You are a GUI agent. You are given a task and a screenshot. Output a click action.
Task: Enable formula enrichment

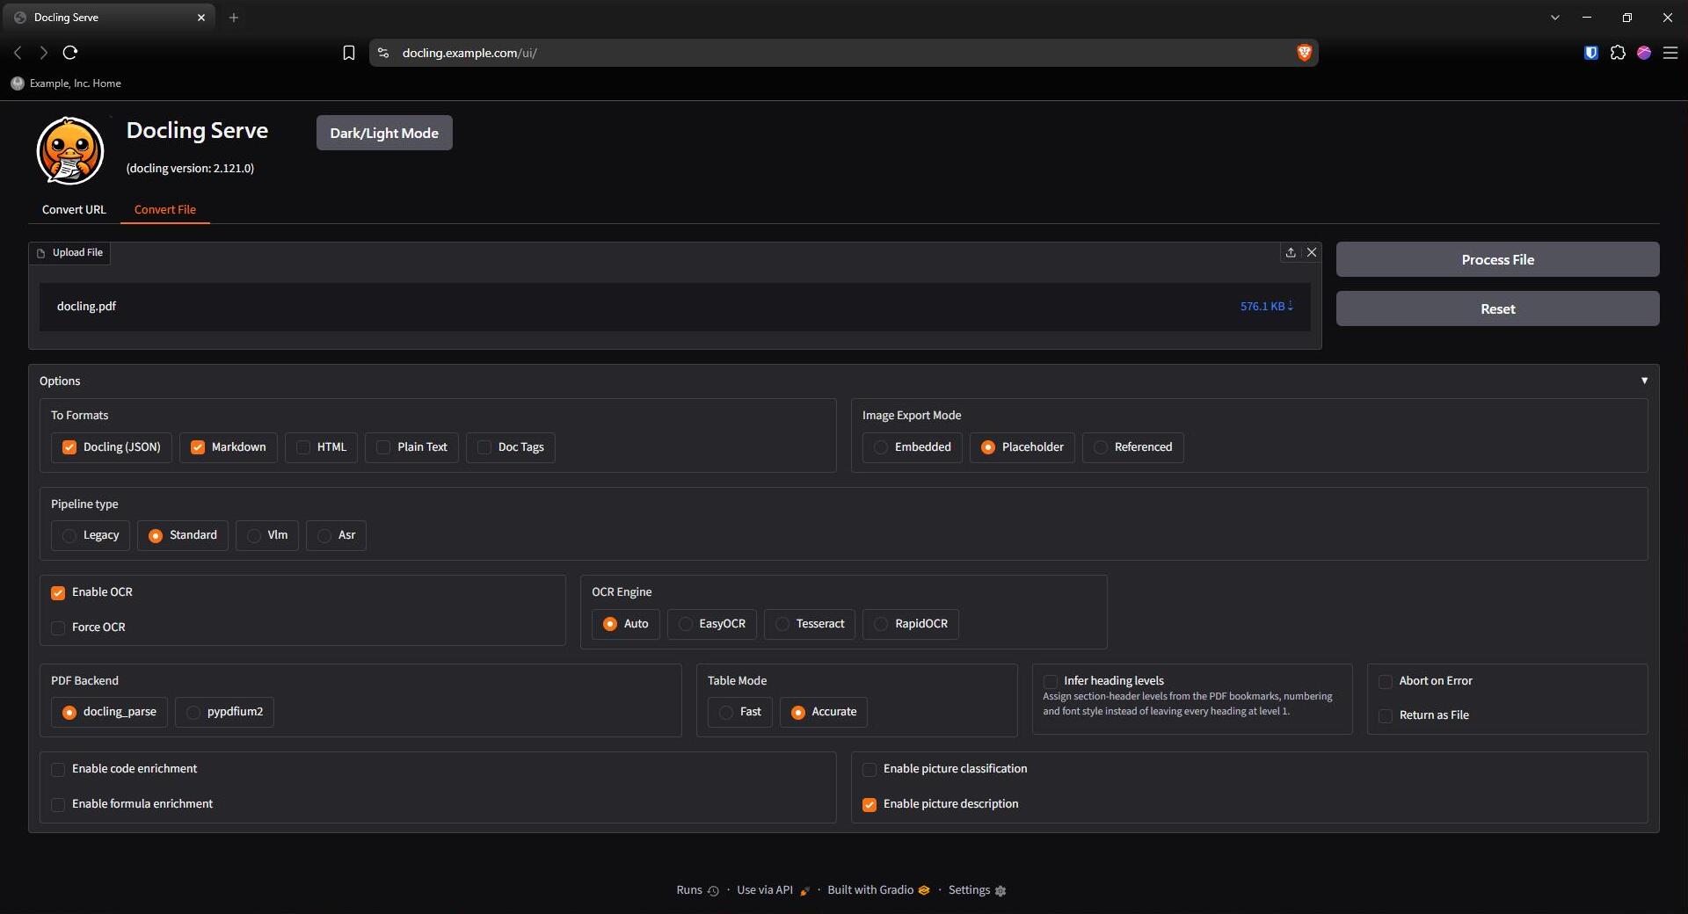(58, 805)
